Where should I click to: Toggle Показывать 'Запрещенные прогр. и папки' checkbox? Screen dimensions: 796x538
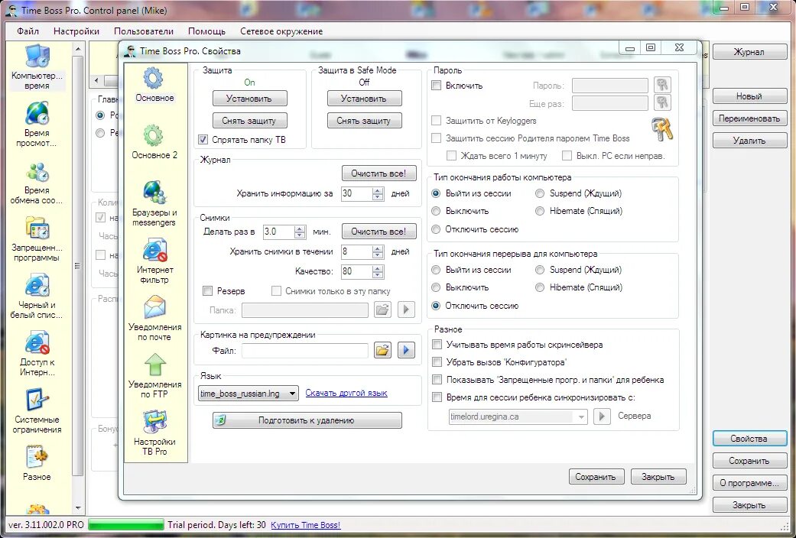pyautogui.click(x=437, y=380)
